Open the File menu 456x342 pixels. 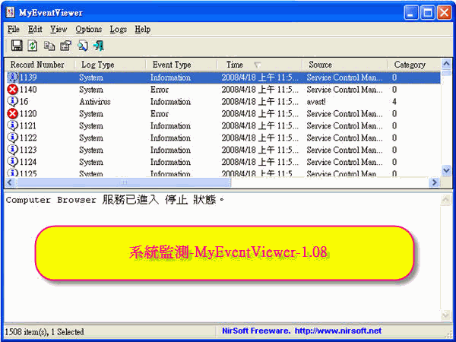[x=14, y=29]
